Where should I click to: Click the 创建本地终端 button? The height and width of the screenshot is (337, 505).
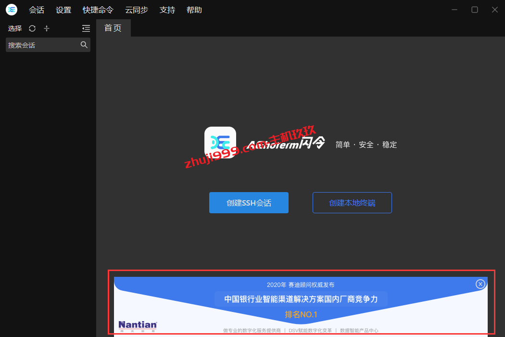coord(352,203)
